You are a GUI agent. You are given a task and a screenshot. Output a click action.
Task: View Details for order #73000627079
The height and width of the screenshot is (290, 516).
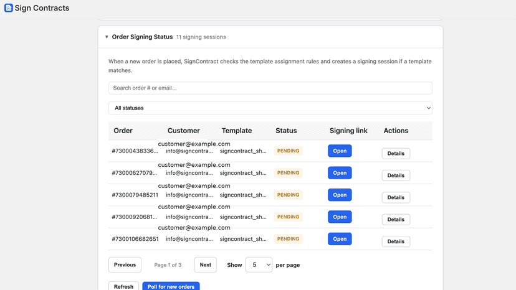pos(396,175)
